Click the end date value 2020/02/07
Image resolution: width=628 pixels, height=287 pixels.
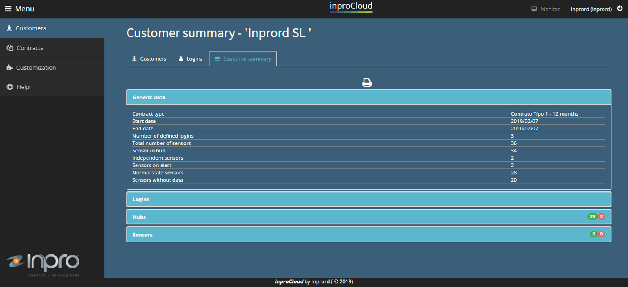tap(524, 129)
